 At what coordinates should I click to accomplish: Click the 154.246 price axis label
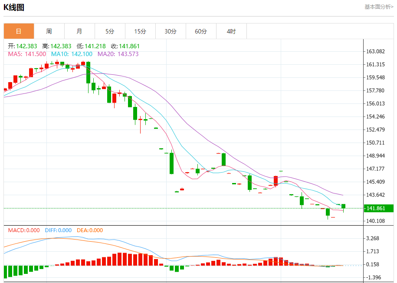(x=375, y=117)
